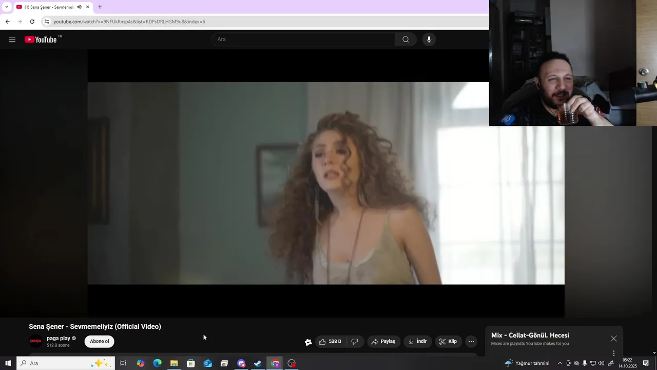Click the page scrollbar down arrow
This screenshot has width=657, height=370.
point(654,353)
